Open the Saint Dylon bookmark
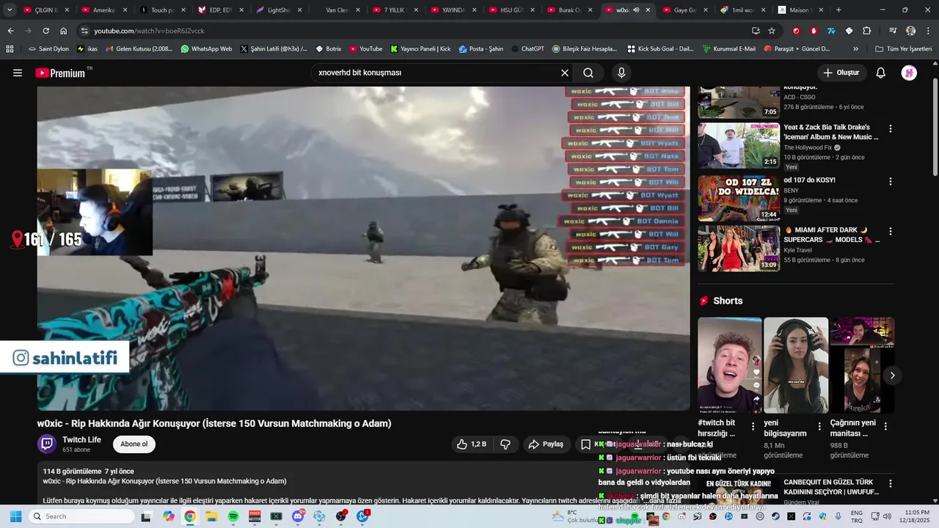Viewport: 939px width, 528px height. (48, 48)
